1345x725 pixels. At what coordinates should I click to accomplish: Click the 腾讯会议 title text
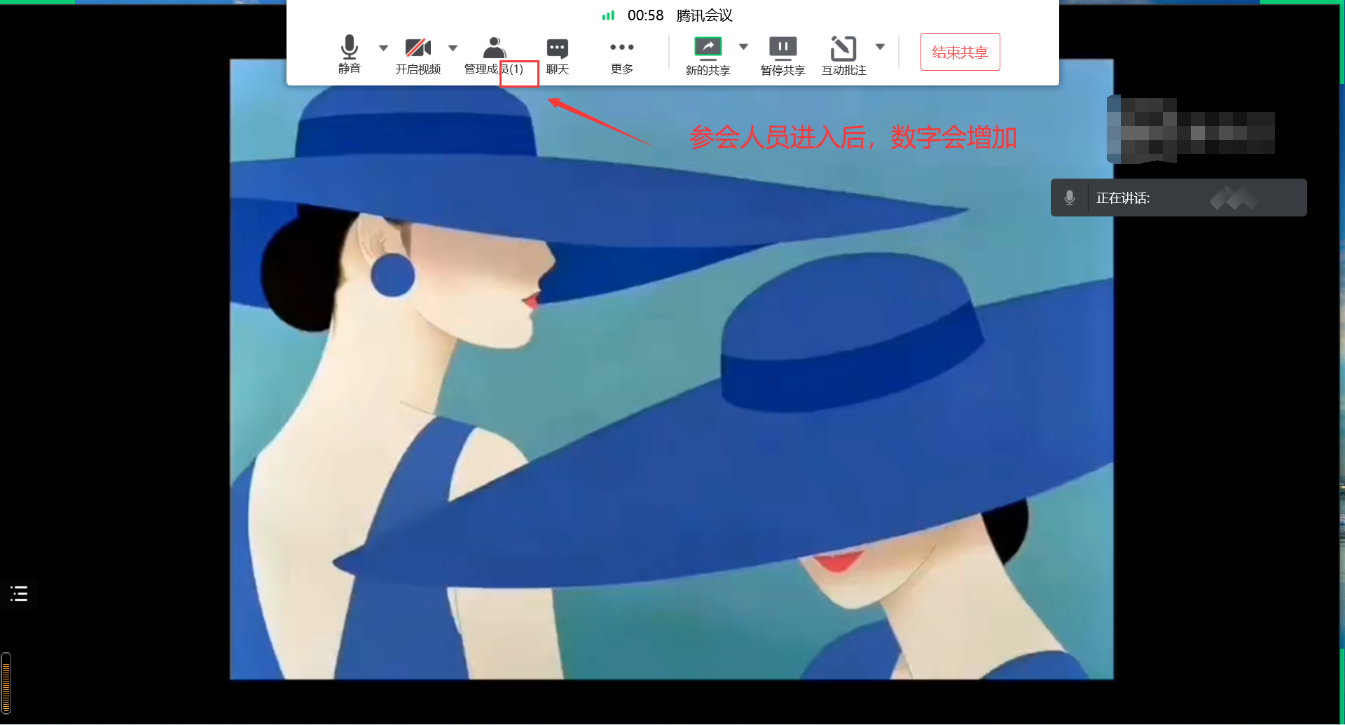point(704,15)
